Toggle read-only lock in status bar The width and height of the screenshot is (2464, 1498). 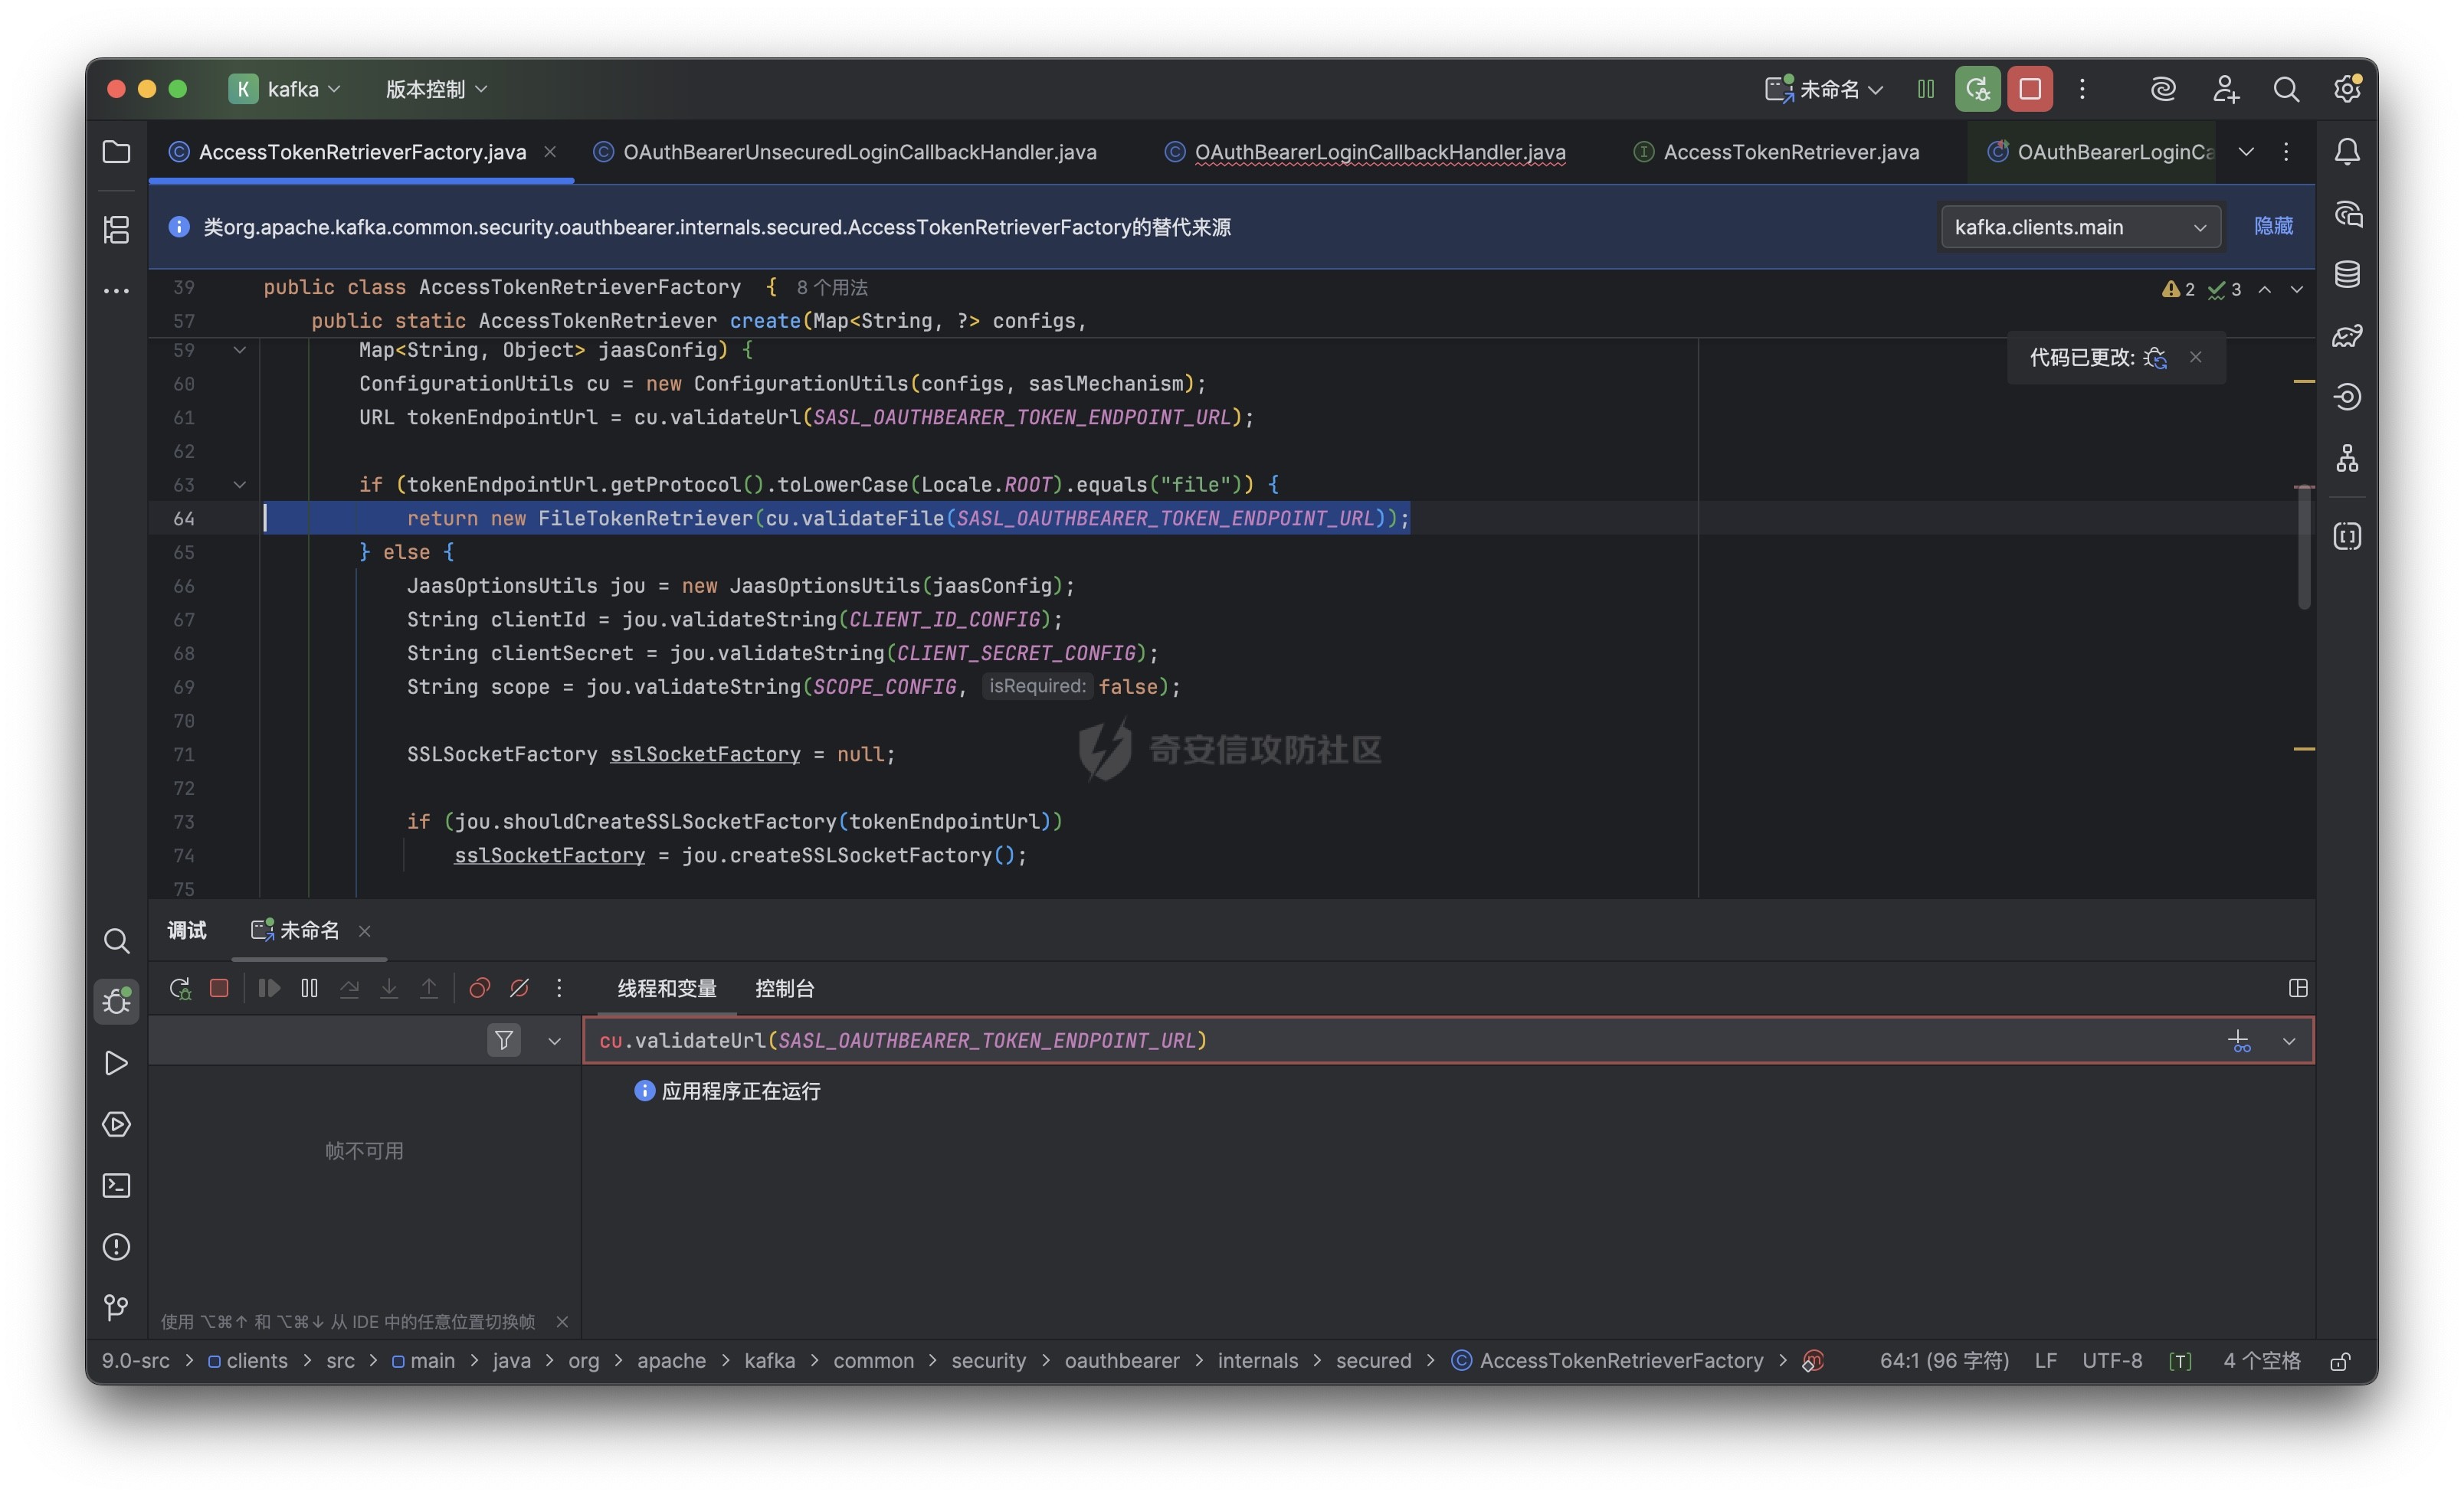point(2340,1361)
